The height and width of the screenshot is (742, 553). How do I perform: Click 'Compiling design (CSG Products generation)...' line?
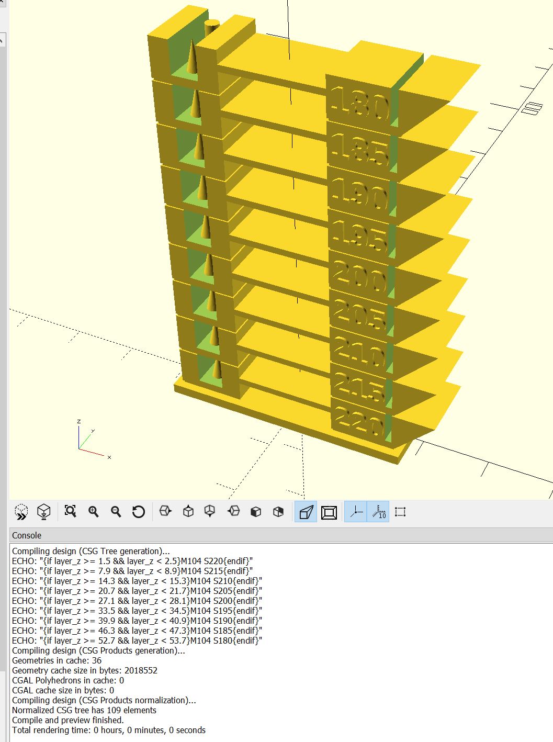click(x=98, y=650)
